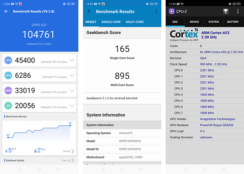
Task: Tap the back arrow in AnTuTu Benchmark Results
Action: [x=6, y=11]
